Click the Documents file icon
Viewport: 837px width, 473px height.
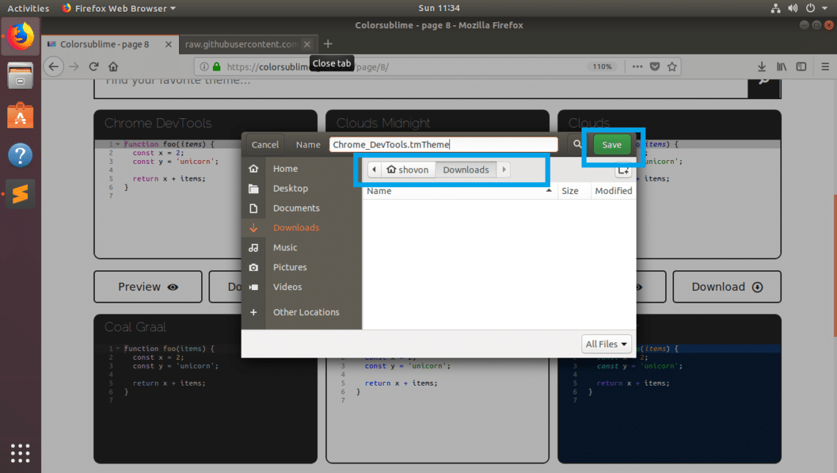253,208
